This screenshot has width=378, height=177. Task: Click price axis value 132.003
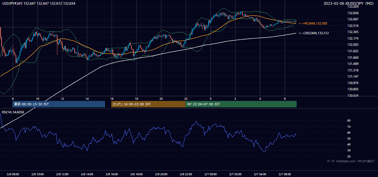[353, 45]
